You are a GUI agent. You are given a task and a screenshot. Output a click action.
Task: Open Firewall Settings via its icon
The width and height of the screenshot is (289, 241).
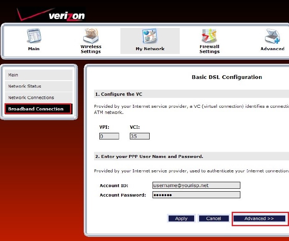(x=209, y=36)
